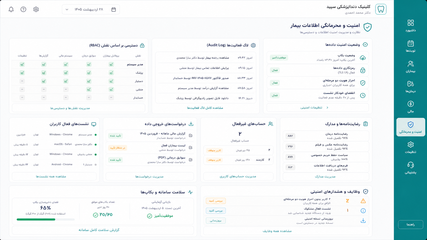Viewport: 427px width, 240px height.
Task: Open مدیریت درخواست‌ها link
Action: pyautogui.click(x=149, y=176)
